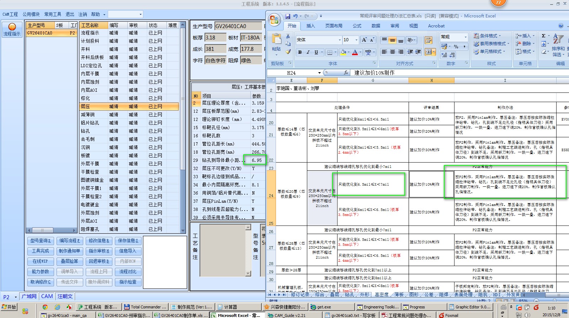The height and width of the screenshot is (318, 569).
Task: Click the Redo arrow in Excel toolbar
Action: coord(307,16)
